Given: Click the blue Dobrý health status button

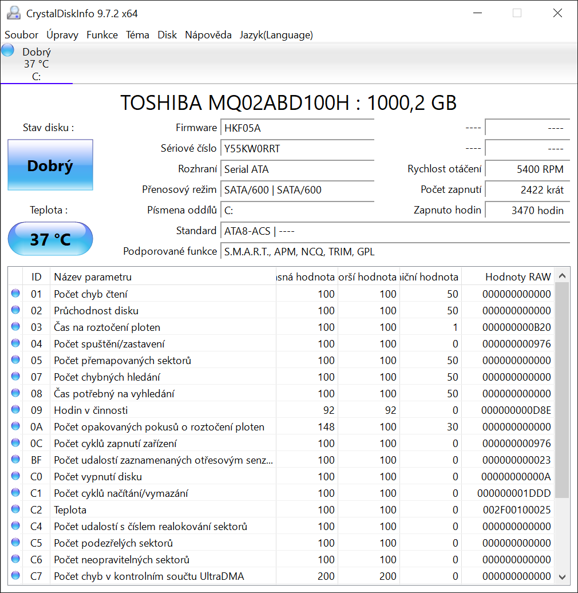Looking at the screenshot, I should [50, 165].
